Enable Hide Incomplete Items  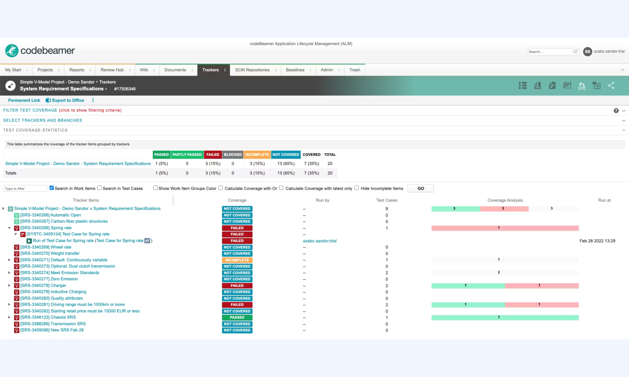[x=357, y=188]
